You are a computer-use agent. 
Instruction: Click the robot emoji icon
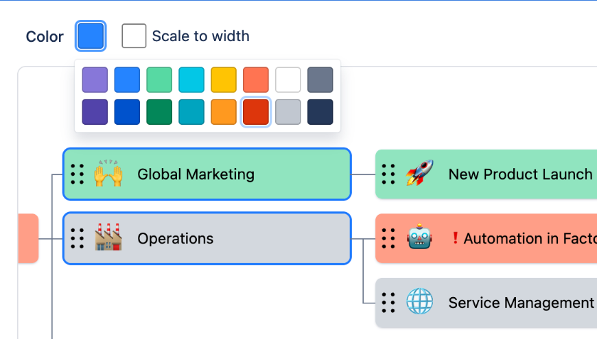coord(419,238)
